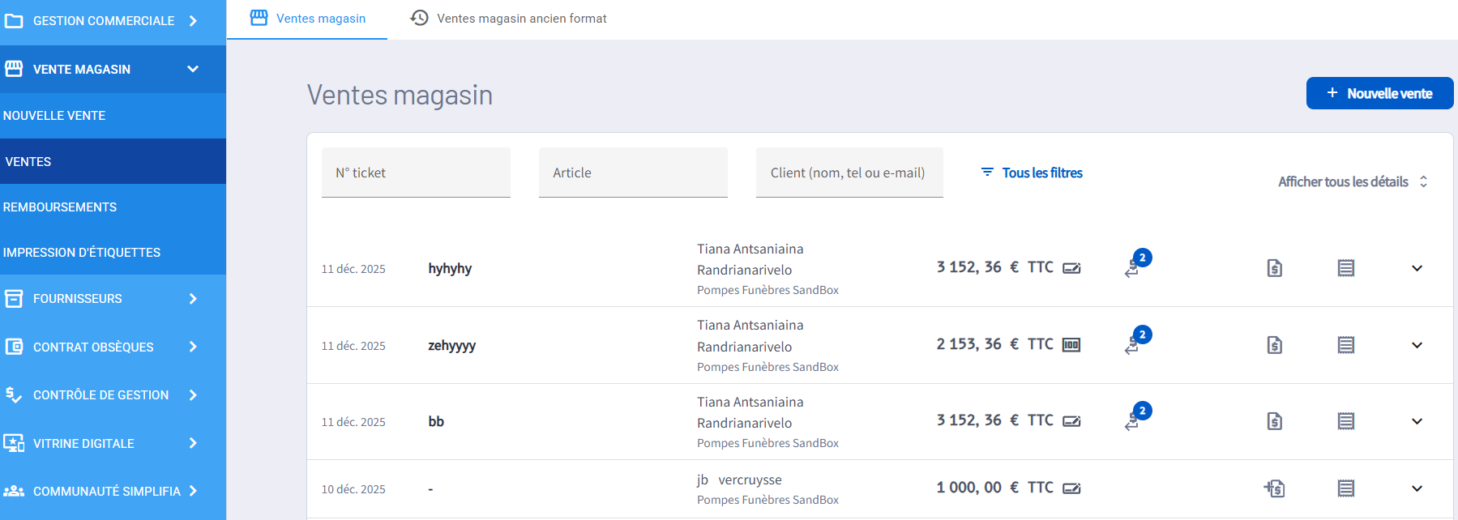The height and width of the screenshot is (520, 1458).
Task: Open receipt list icon for bb sale
Action: coord(1345,421)
